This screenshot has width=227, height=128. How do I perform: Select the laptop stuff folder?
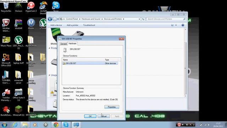18,59
